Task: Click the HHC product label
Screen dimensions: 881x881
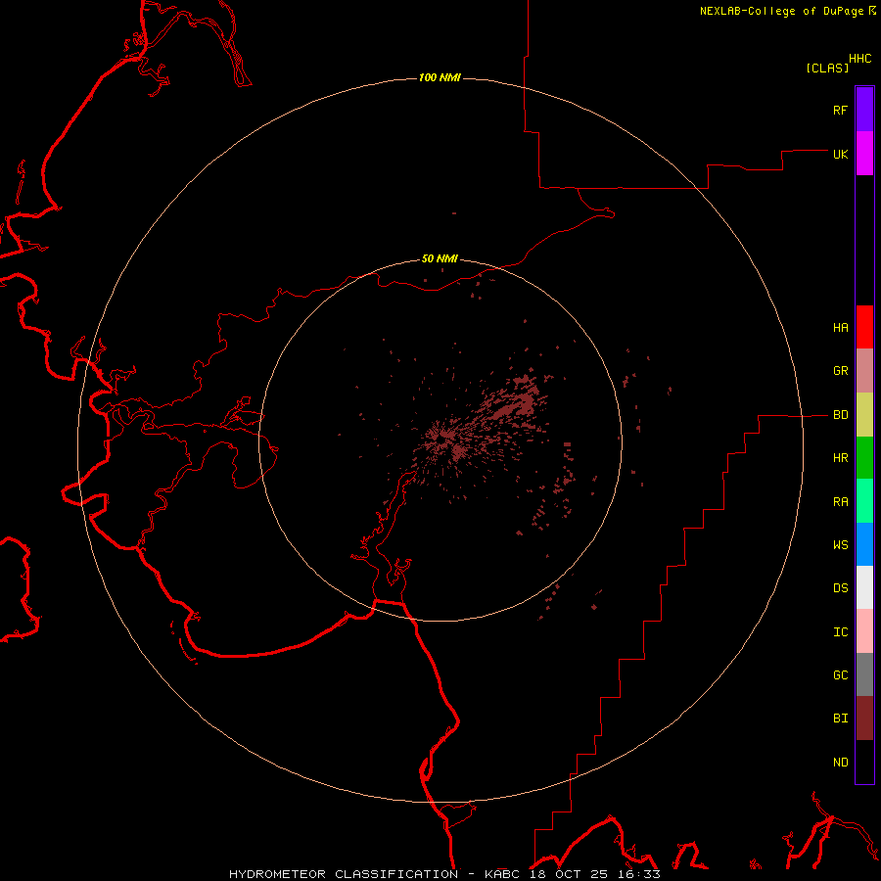Action: coord(859,59)
